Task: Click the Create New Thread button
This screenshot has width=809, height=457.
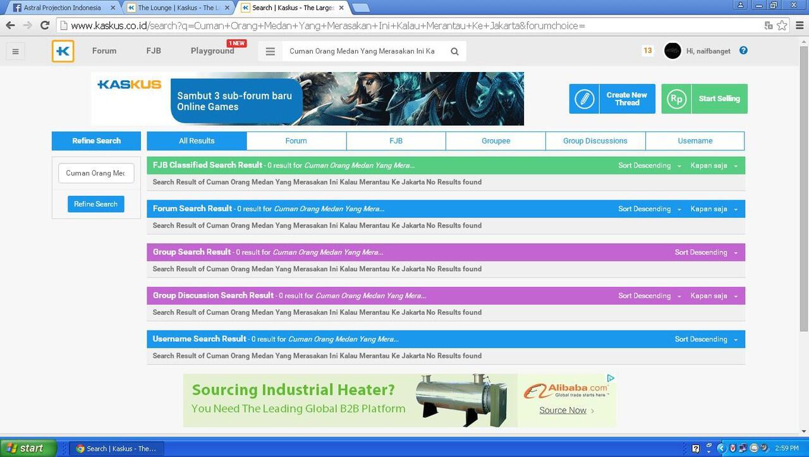Action: [612, 99]
